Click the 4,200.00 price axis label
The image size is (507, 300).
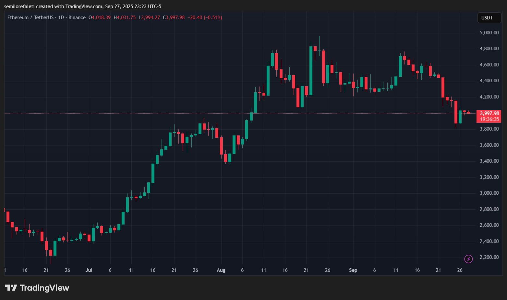(489, 97)
